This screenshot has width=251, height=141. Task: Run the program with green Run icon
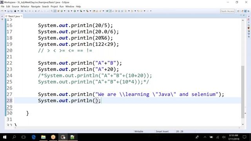(75, 11)
